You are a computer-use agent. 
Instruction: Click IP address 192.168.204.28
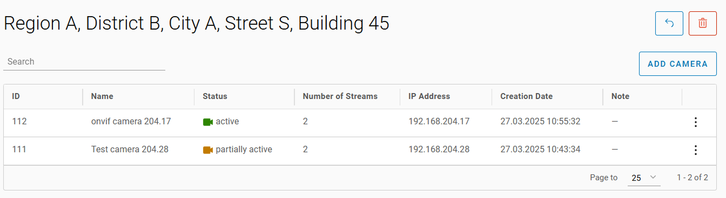pyautogui.click(x=439, y=150)
